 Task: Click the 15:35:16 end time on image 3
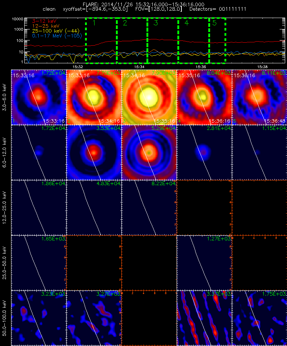(x=164, y=121)
